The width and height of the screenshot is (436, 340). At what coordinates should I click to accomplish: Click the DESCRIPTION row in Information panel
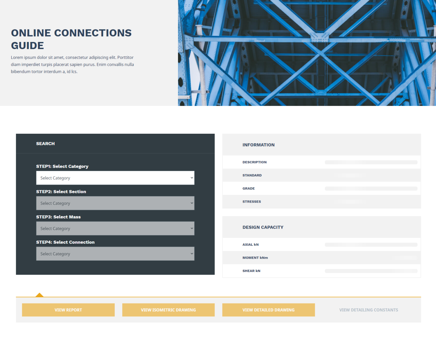(x=254, y=162)
